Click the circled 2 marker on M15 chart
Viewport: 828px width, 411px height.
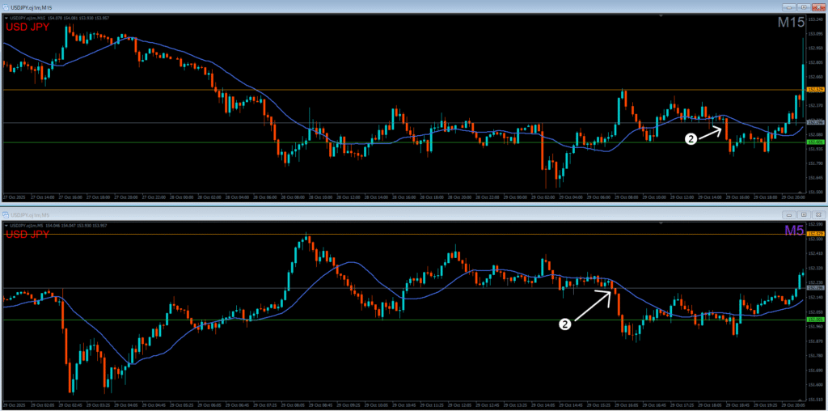coord(691,139)
